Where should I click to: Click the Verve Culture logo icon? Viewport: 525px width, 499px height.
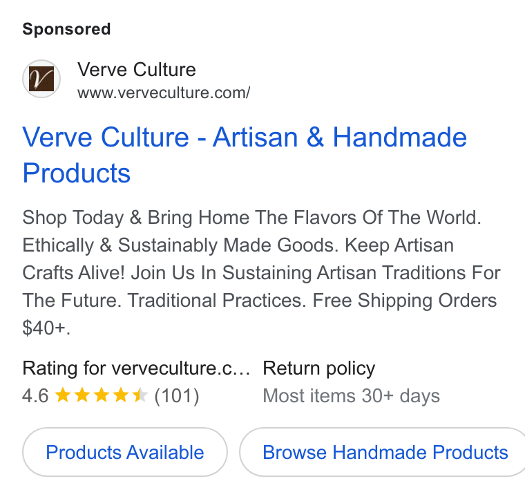[41, 79]
